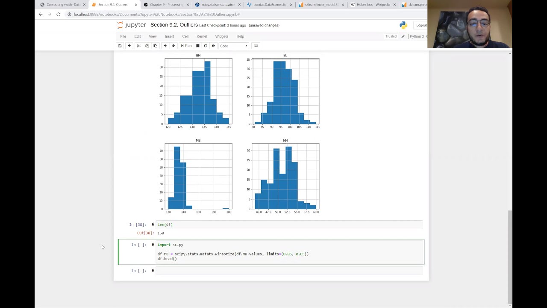Click the Last Checkpoint status text

click(222, 25)
